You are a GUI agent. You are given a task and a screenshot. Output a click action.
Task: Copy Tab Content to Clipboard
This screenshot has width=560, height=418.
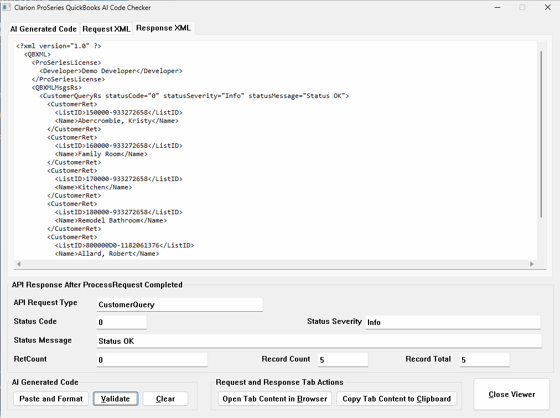(x=396, y=399)
